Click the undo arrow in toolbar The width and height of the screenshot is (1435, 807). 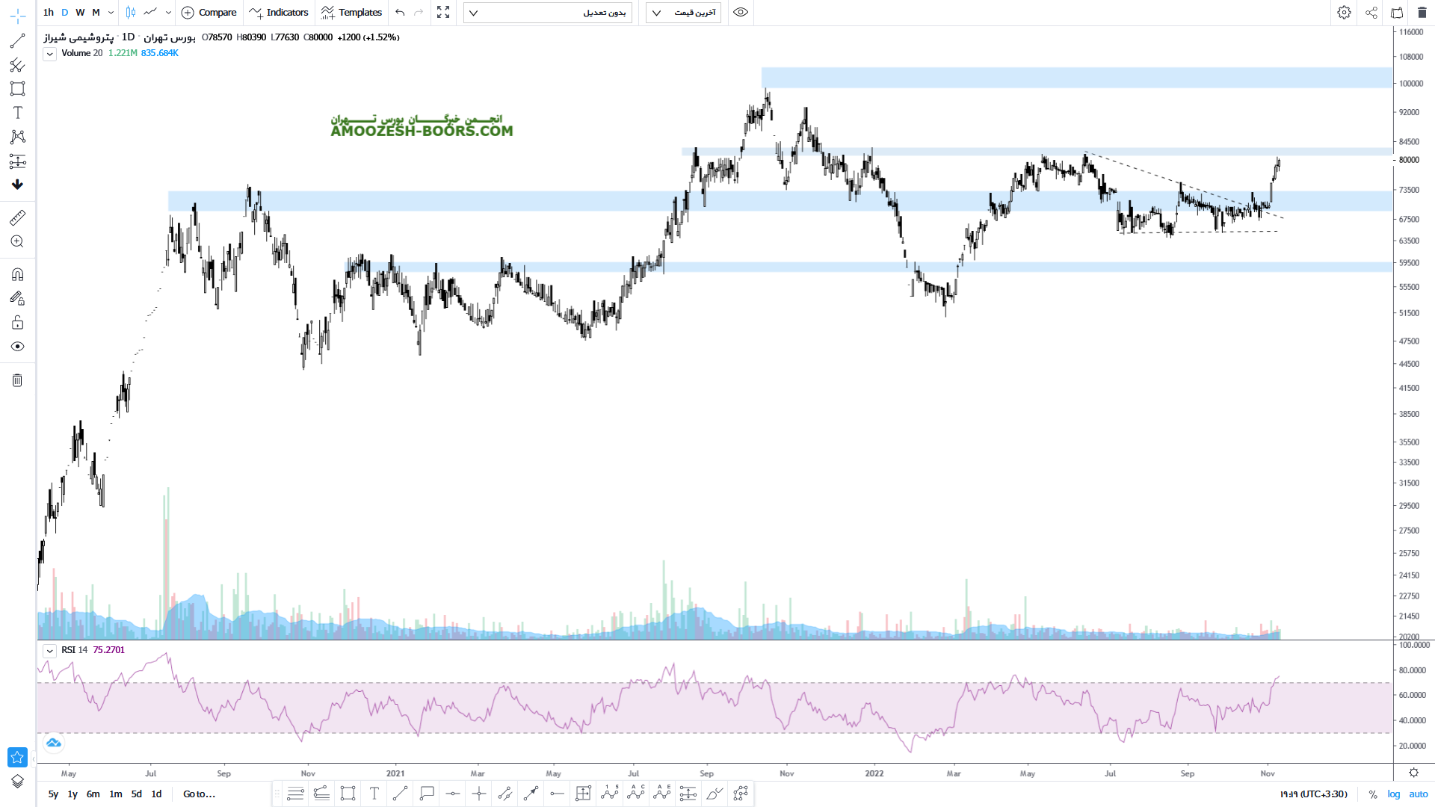(400, 13)
